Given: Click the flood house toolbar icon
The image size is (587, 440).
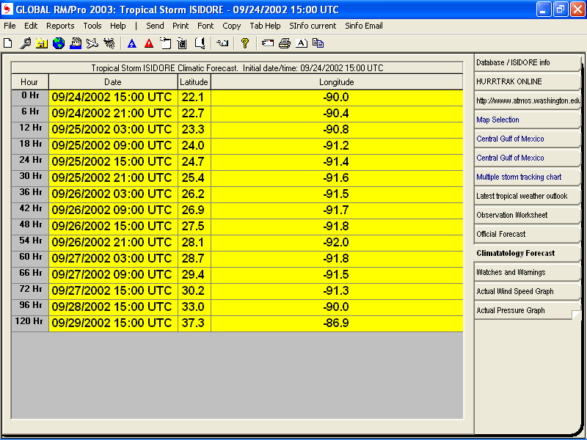Looking at the screenshot, I should click(x=76, y=43).
